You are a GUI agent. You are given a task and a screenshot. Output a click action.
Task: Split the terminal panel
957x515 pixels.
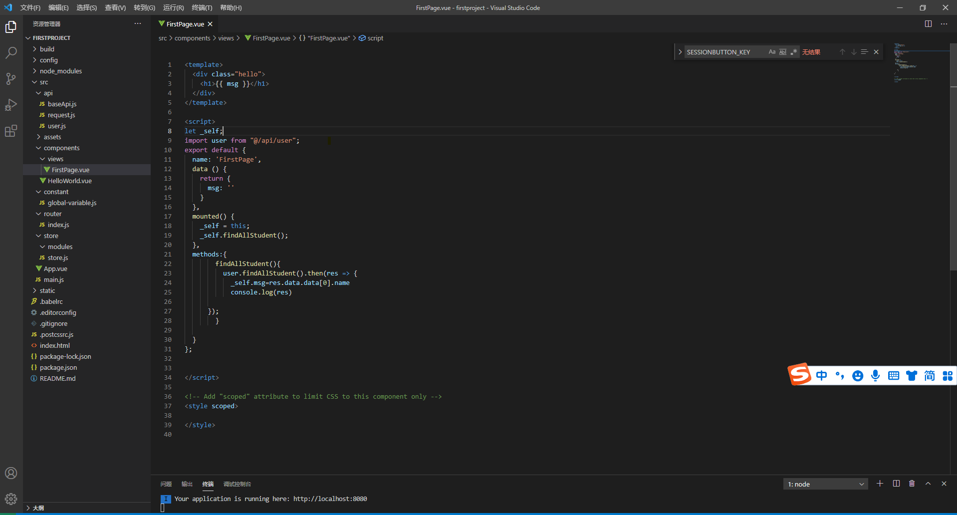(896, 484)
